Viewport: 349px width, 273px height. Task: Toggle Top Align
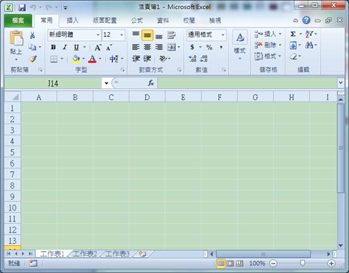(136, 35)
